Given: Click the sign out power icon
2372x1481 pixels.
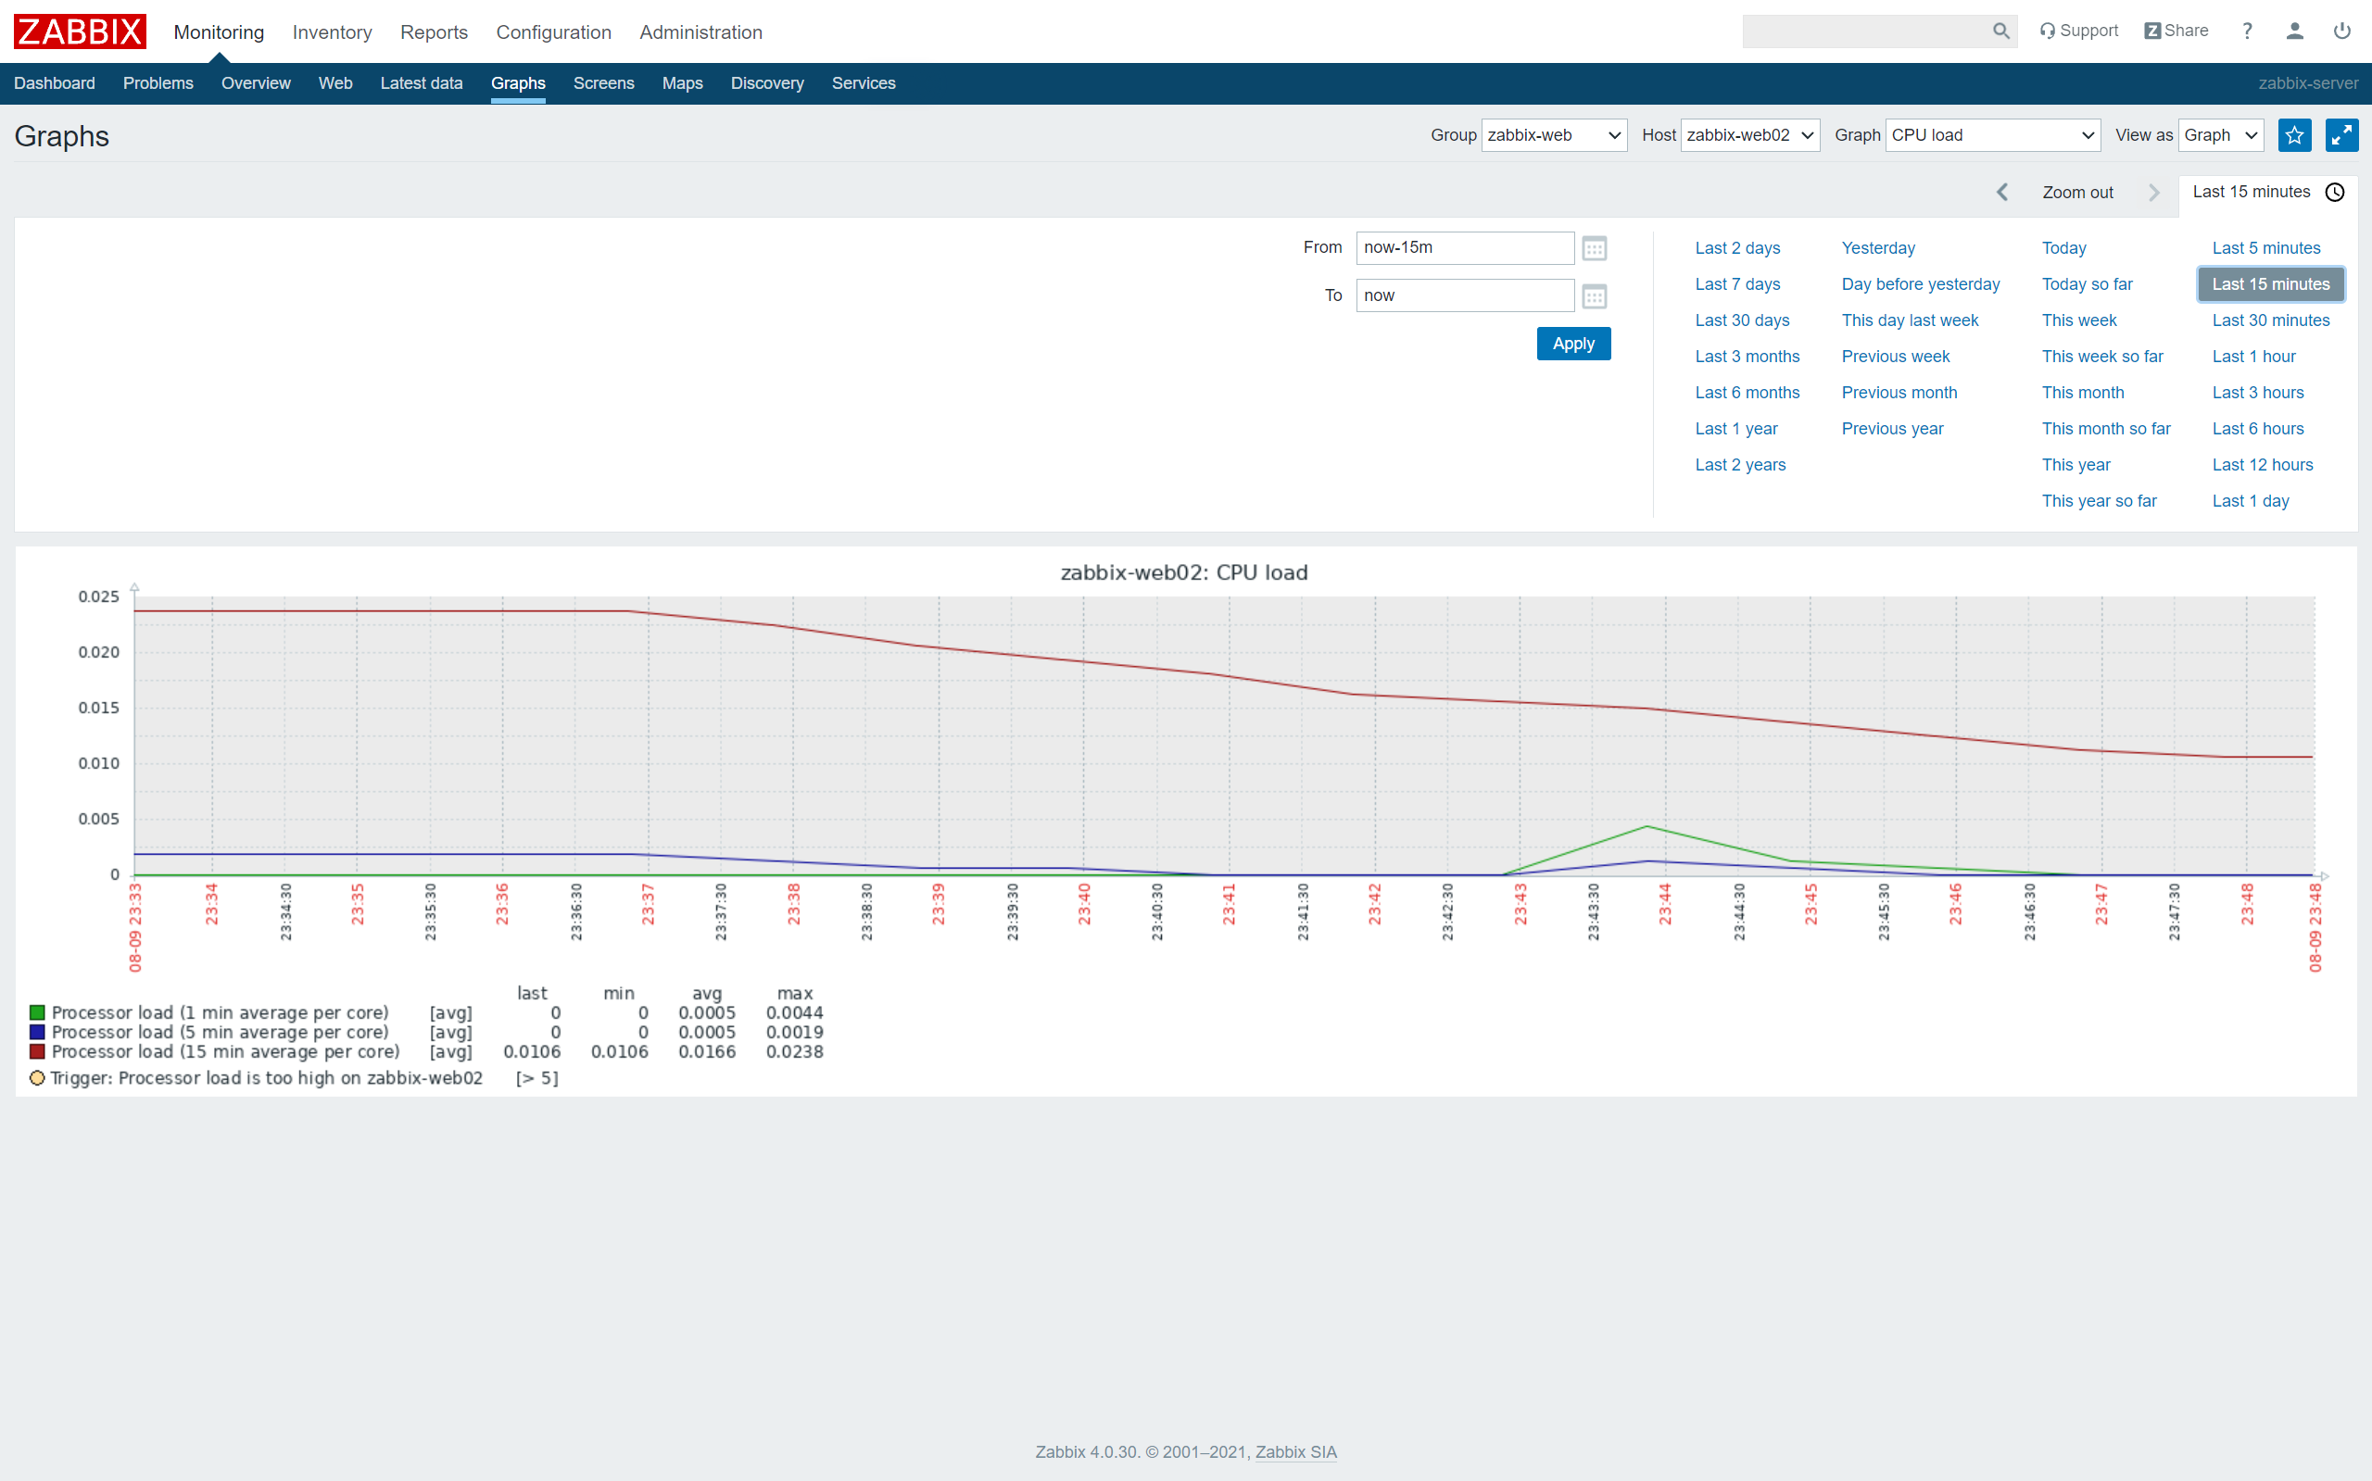Looking at the screenshot, I should click(x=2341, y=31).
